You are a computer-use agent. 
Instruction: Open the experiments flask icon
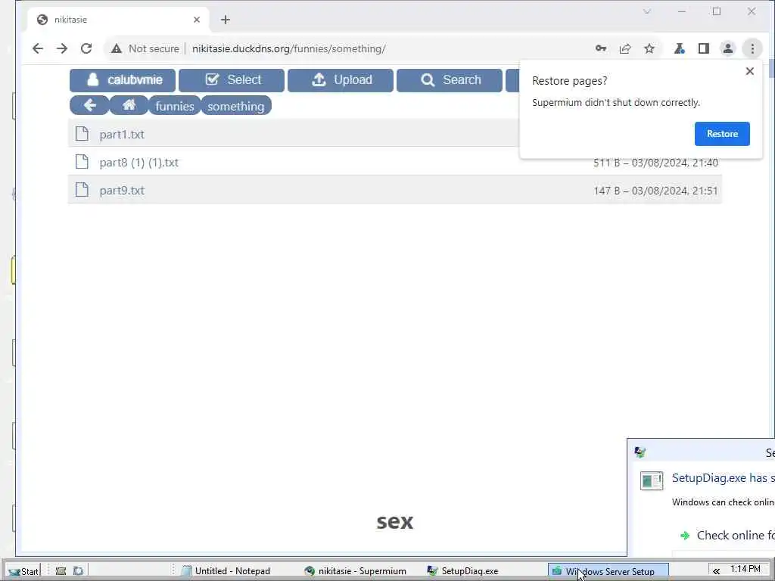680,48
